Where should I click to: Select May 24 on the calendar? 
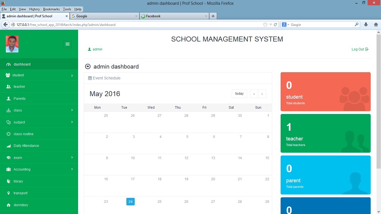130,201
